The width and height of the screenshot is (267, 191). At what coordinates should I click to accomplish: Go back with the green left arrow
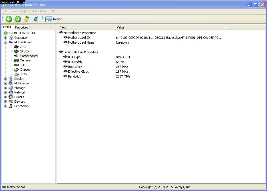pyautogui.click(x=9, y=19)
